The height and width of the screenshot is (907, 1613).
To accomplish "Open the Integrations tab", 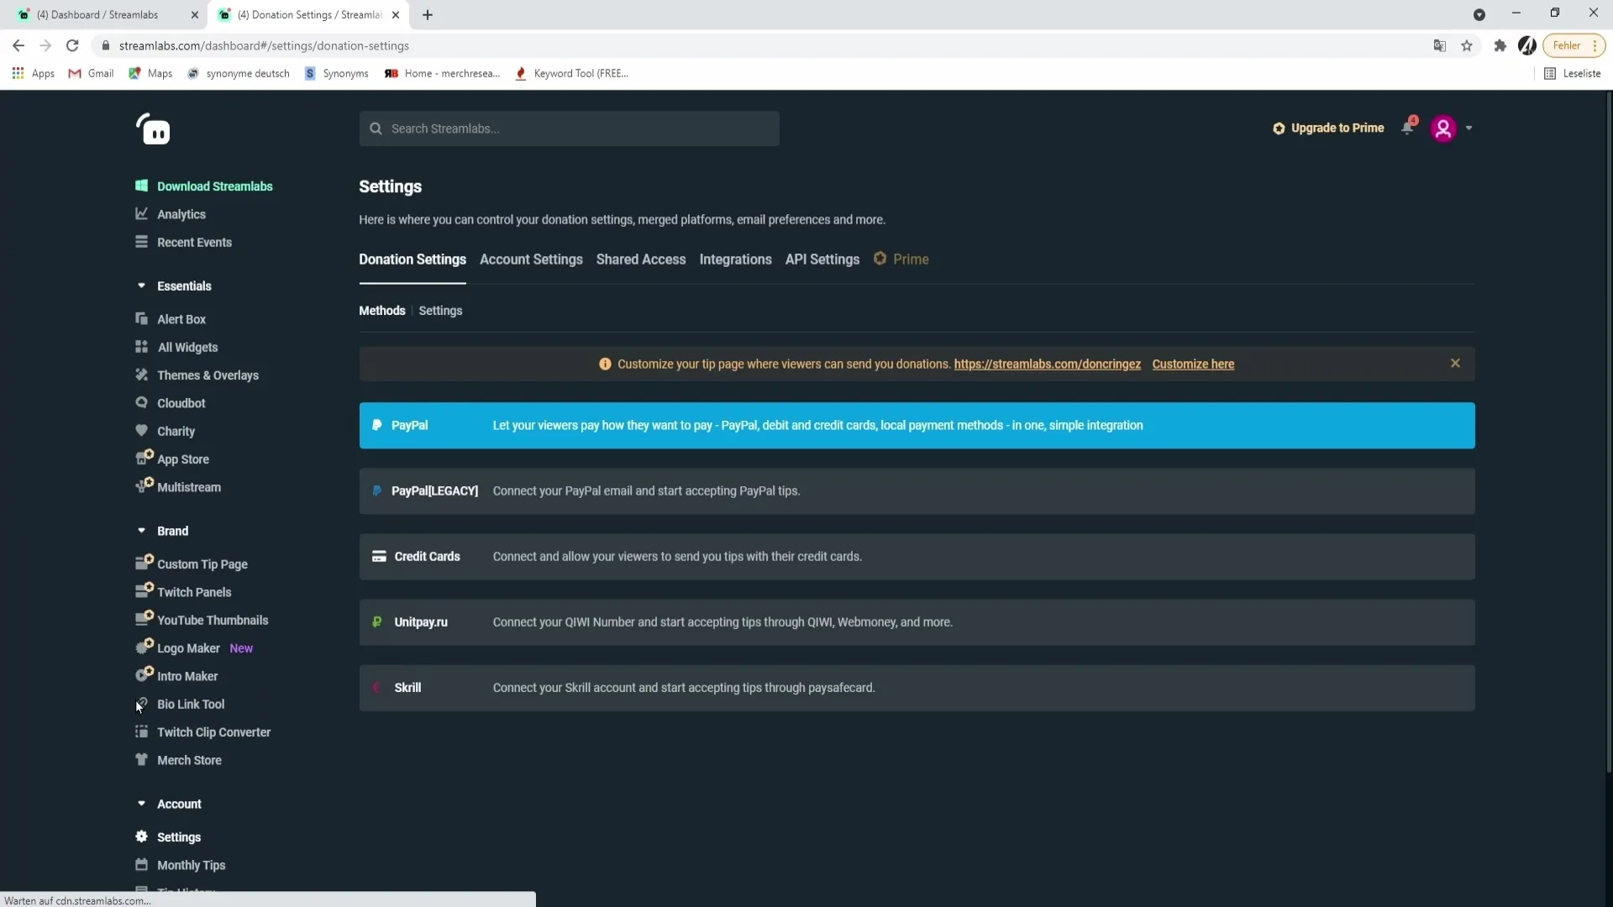I will pyautogui.click(x=735, y=260).
